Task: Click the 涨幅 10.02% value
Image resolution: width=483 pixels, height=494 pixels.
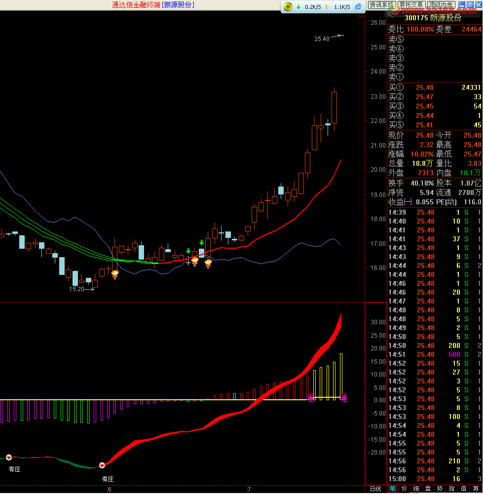Action: click(422, 154)
